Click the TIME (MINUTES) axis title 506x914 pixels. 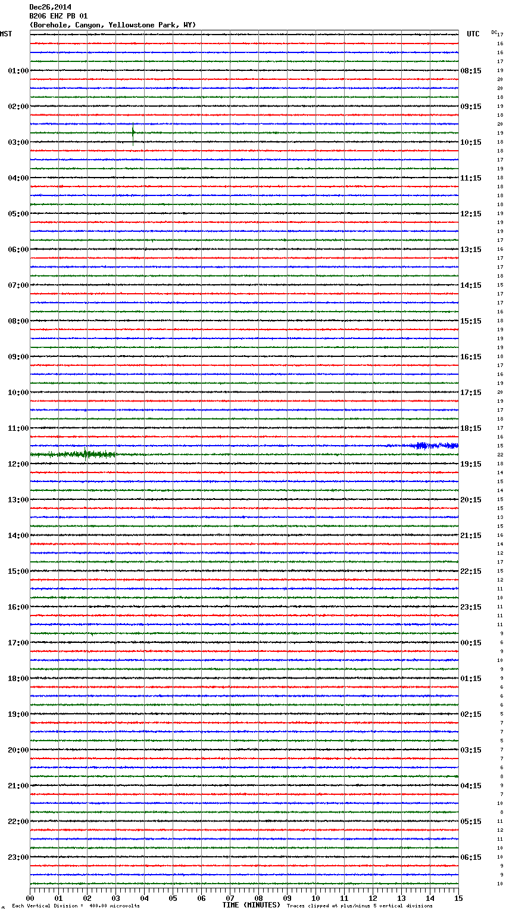[x=251, y=905]
